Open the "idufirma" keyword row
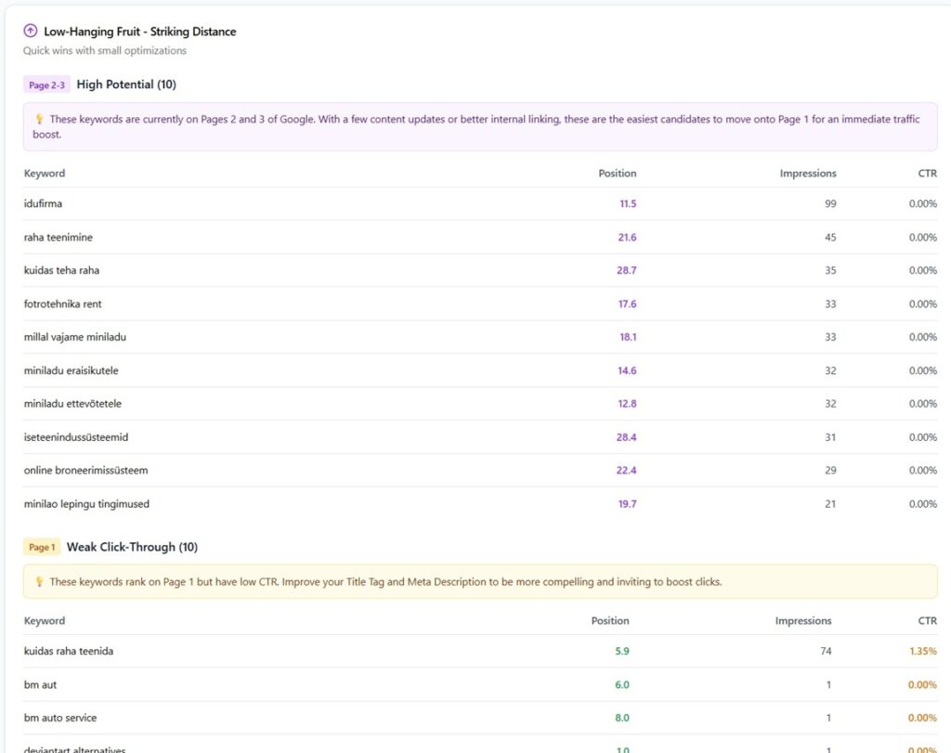Viewport: 951px width, 753px height. 43,204
